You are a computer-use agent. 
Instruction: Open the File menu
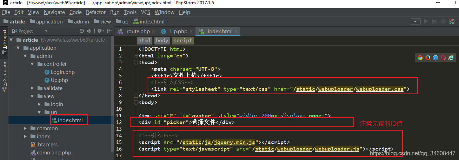(6, 12)
